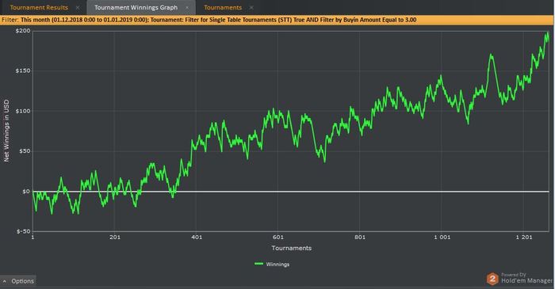Switch to the Tournament Results tab
Screen dimensions: 555x289
pos(39,7)
